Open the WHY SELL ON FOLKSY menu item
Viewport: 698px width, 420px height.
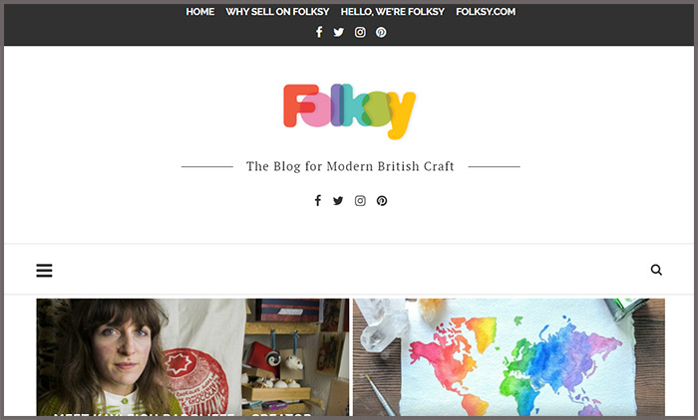click(x=277, y=12)
